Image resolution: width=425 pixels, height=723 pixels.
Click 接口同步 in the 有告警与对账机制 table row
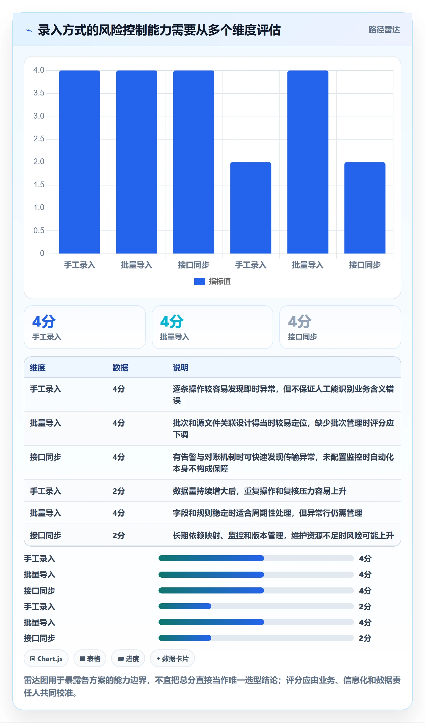tap(46, 457)
